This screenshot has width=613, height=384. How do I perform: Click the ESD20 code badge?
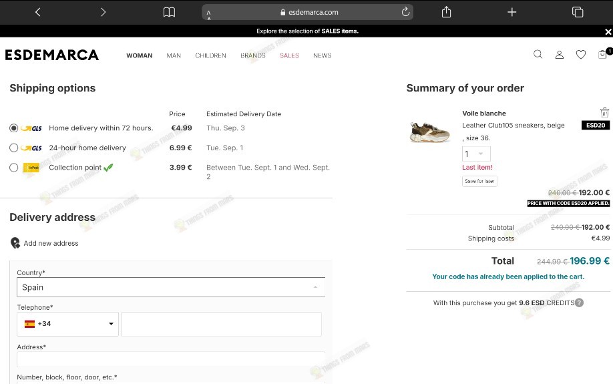click(596, 125)
